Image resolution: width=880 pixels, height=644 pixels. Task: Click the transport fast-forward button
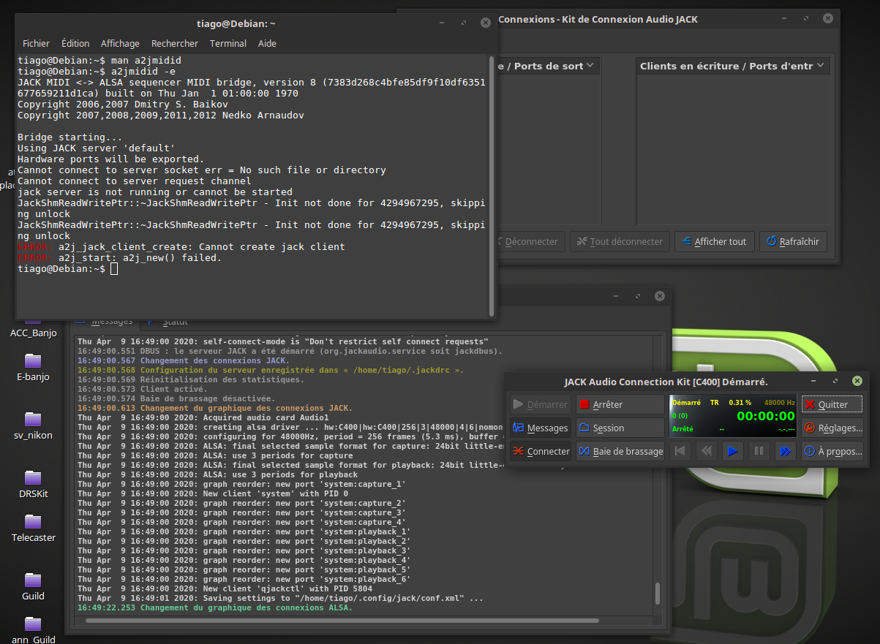[x=785, y=451]
